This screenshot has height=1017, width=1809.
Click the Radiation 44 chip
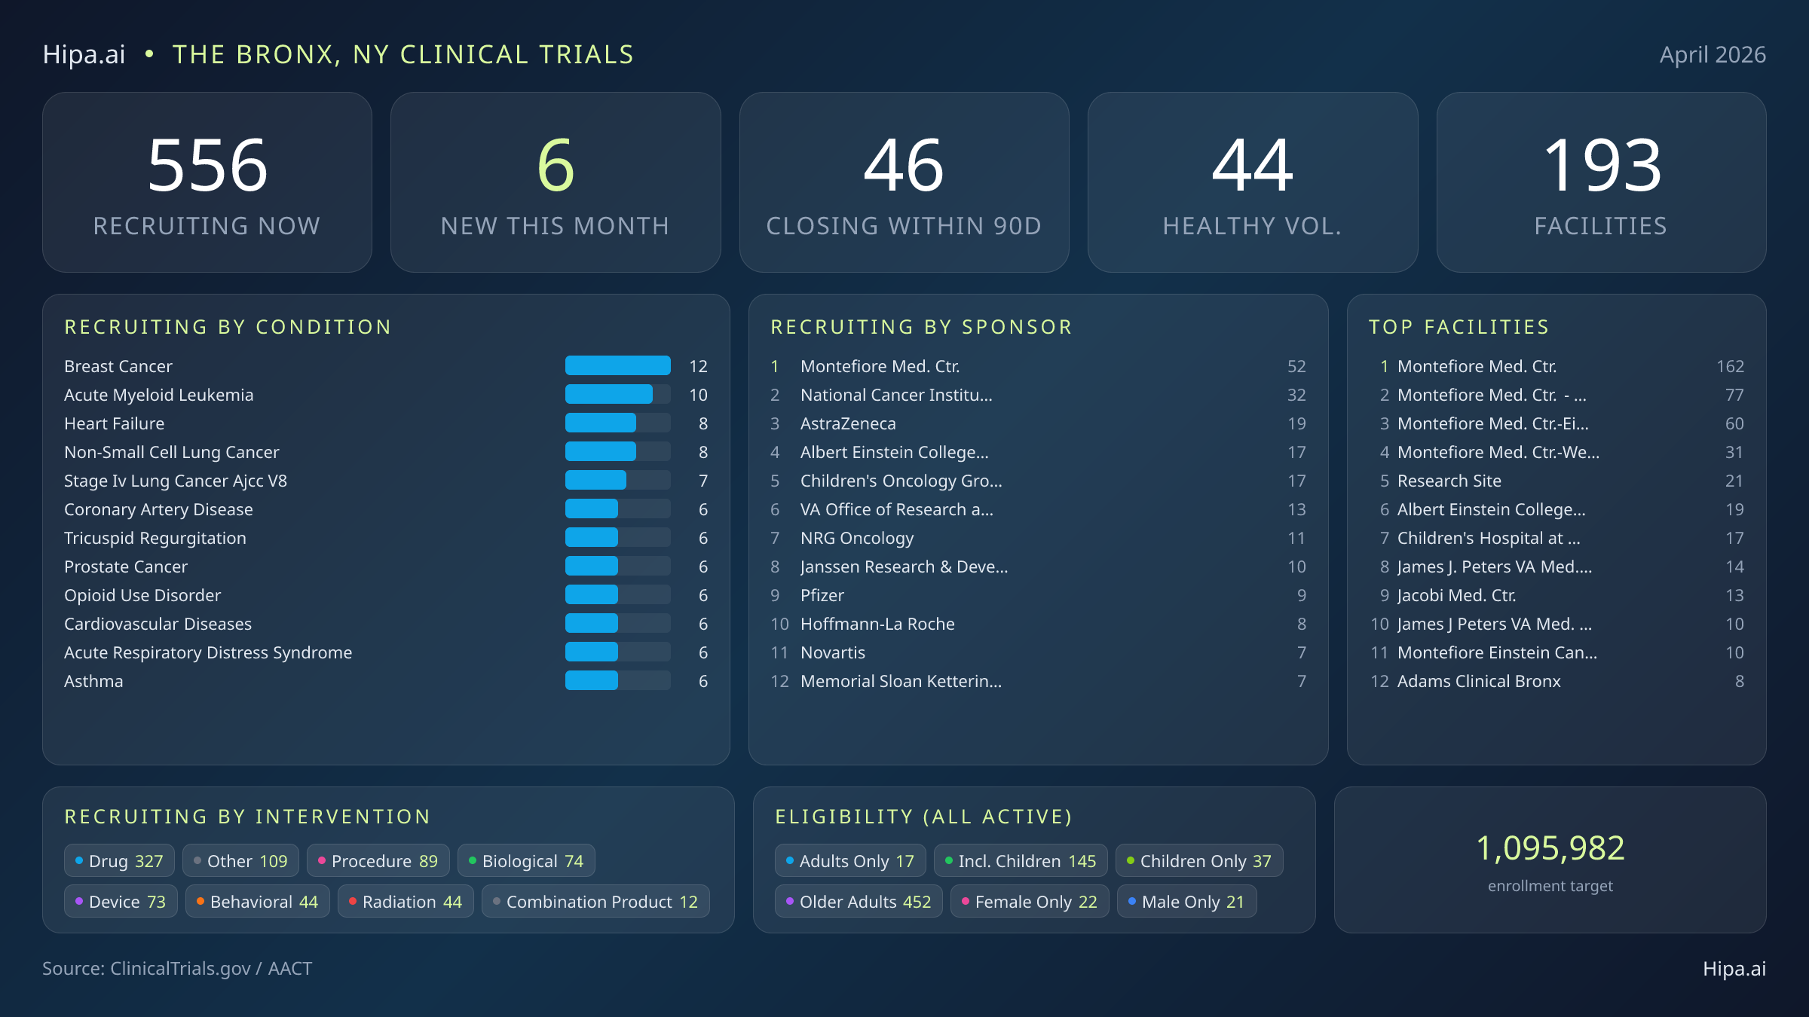click(406, 902)
